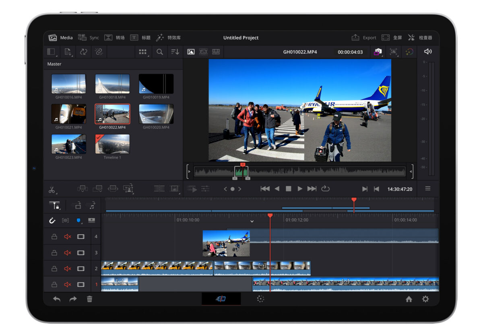Click the go to out-point icon
483x336 pixels.
tap(376, 189)
